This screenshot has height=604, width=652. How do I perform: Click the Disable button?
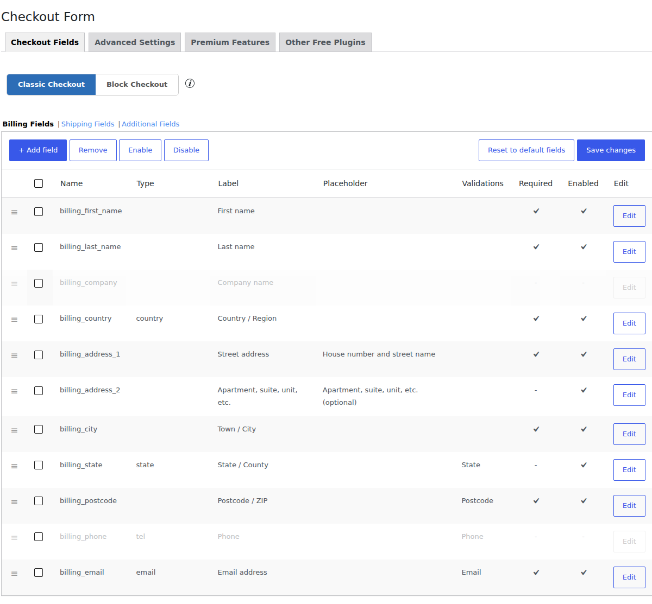point(186,150)
